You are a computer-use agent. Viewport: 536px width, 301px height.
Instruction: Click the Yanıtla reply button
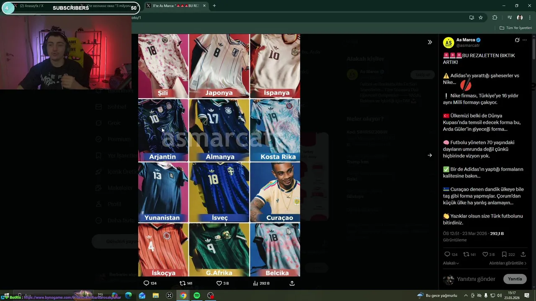click(x=515, y=279)
